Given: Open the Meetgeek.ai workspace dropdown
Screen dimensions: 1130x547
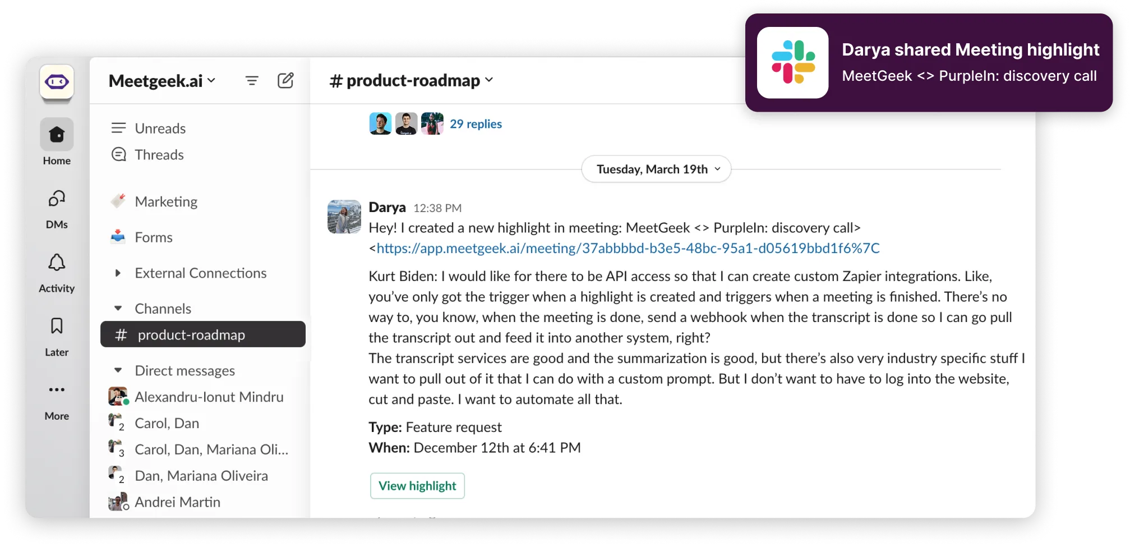Looking at the screenshot, I should pos(162,81).
